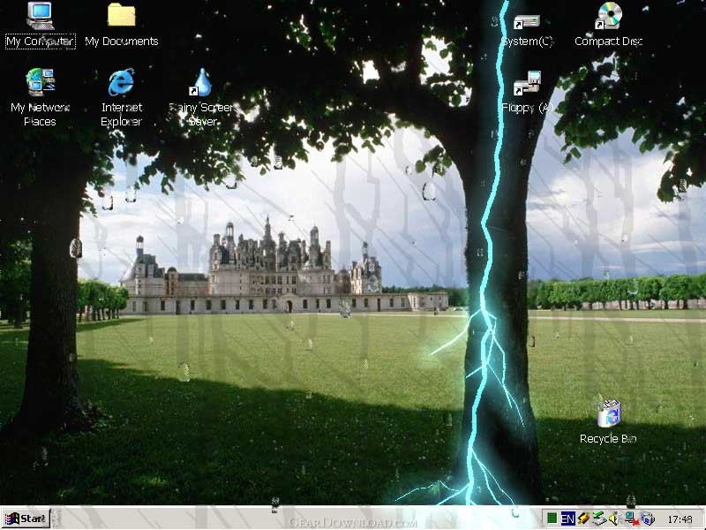The image size is (706, 530).
Task: Click the 17:48 taskbar clock
Action: pyautogui.click(x=680, y=519)
